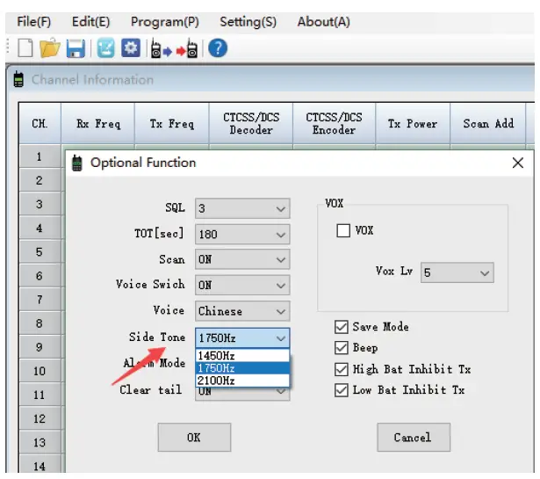Expand the SQL dropdown
540x479 pixels.
[x=242, y=208]
